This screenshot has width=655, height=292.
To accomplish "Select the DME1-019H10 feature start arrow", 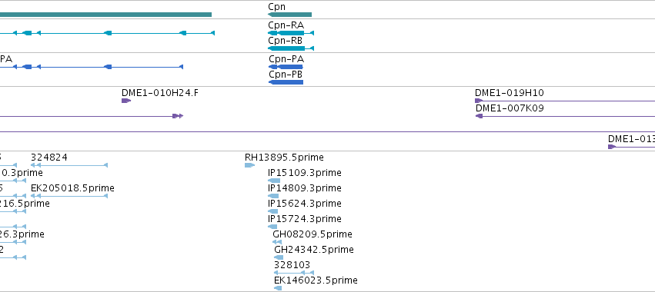I will point(479,101).
